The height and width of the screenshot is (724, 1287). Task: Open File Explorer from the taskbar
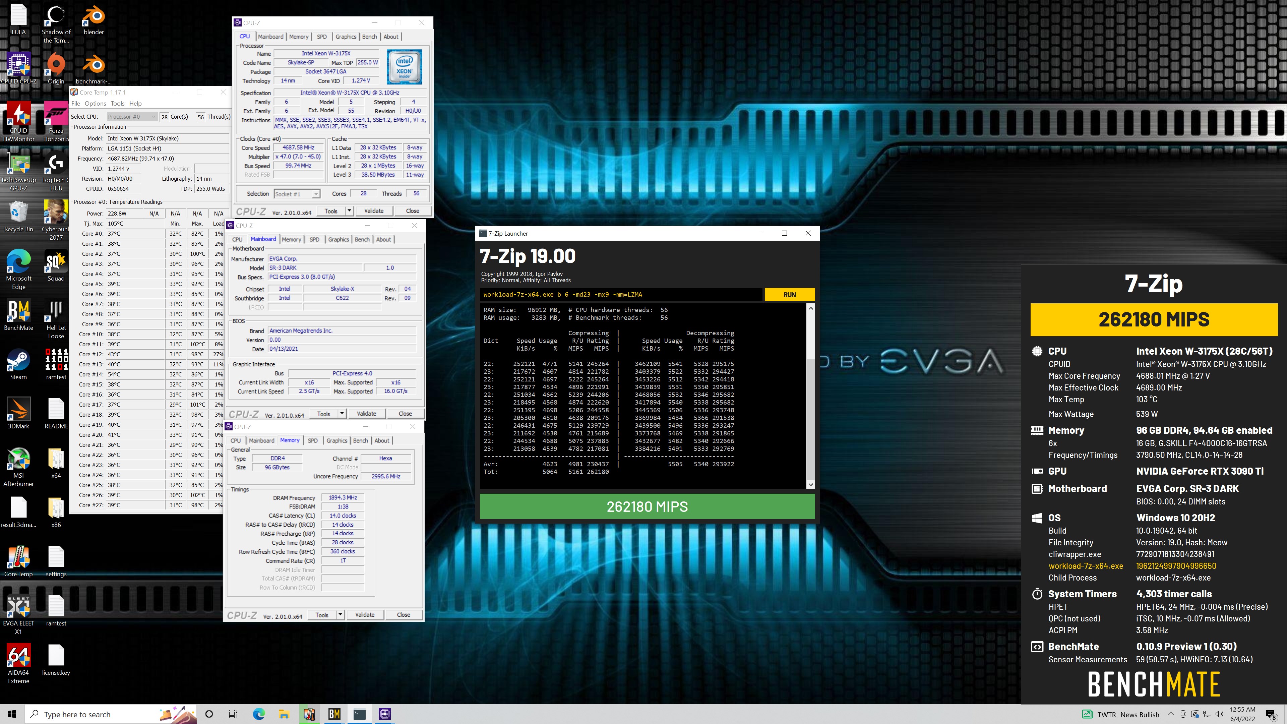(x=284, y=714)
